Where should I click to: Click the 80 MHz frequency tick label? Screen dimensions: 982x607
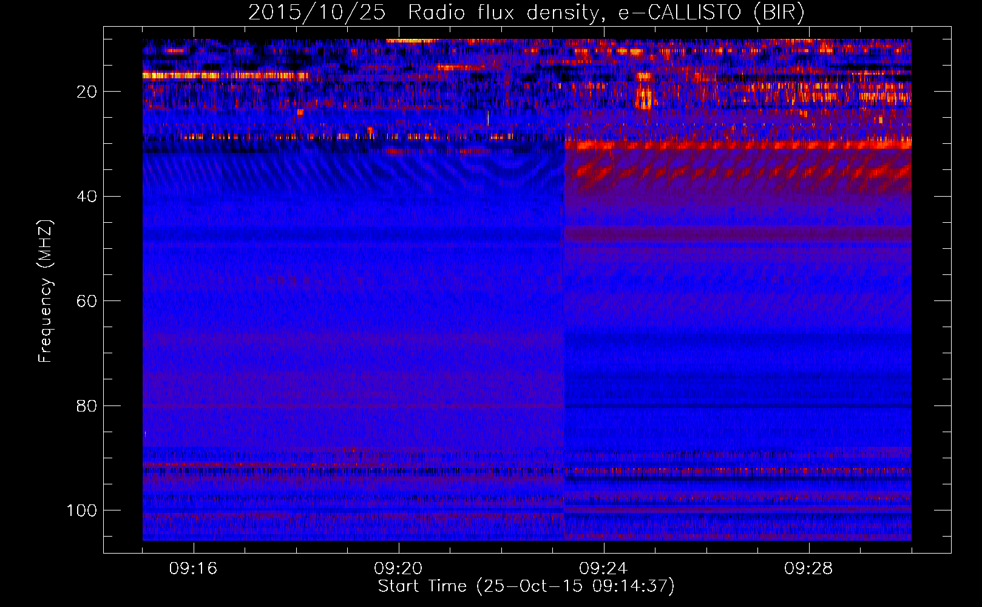tap(87, 405)
